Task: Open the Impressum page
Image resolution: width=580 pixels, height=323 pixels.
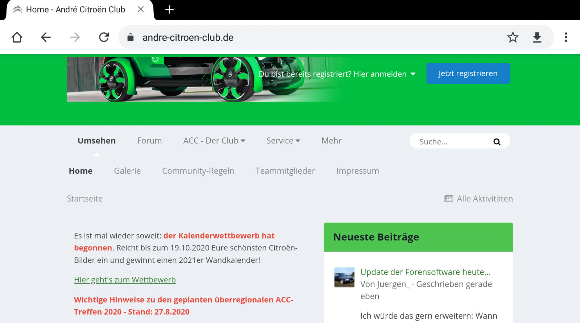Action: tap(358, 171)
